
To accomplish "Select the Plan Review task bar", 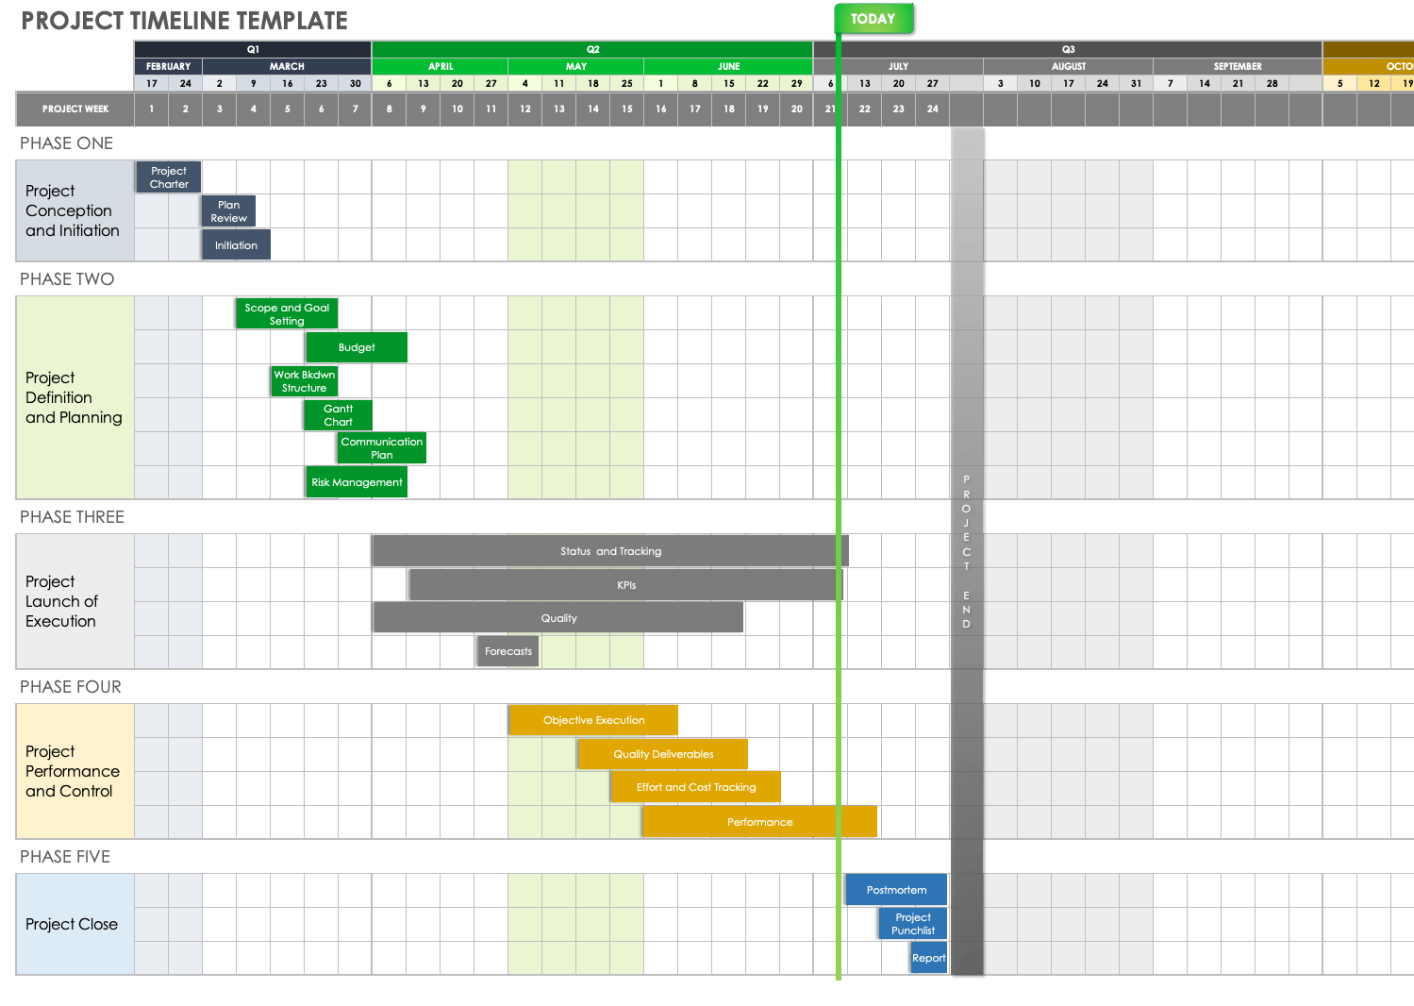I will pos(229,211).
